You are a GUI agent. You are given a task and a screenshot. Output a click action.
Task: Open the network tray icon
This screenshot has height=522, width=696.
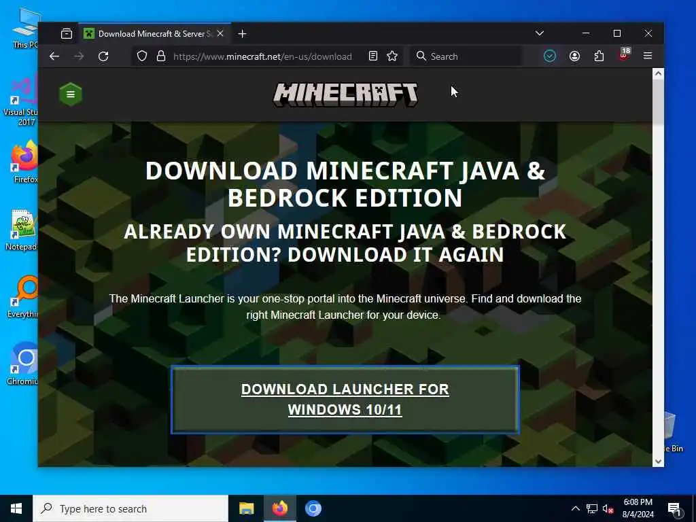coord(592,508)
